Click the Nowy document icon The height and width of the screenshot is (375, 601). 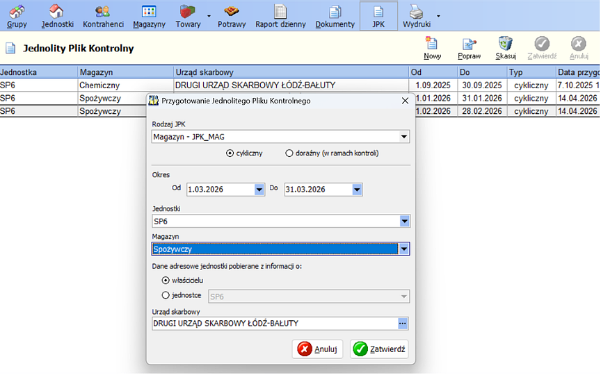[x=432, y=48]
